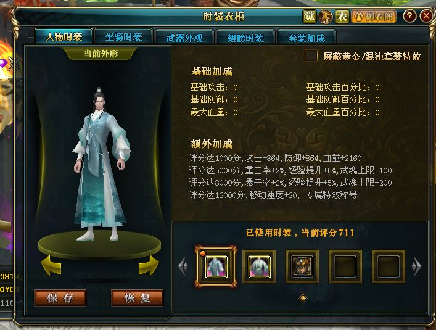Image resolution: width=436 pixels, height=330 pixels.
Task: Open the help question mark icon
Action: 409,16
